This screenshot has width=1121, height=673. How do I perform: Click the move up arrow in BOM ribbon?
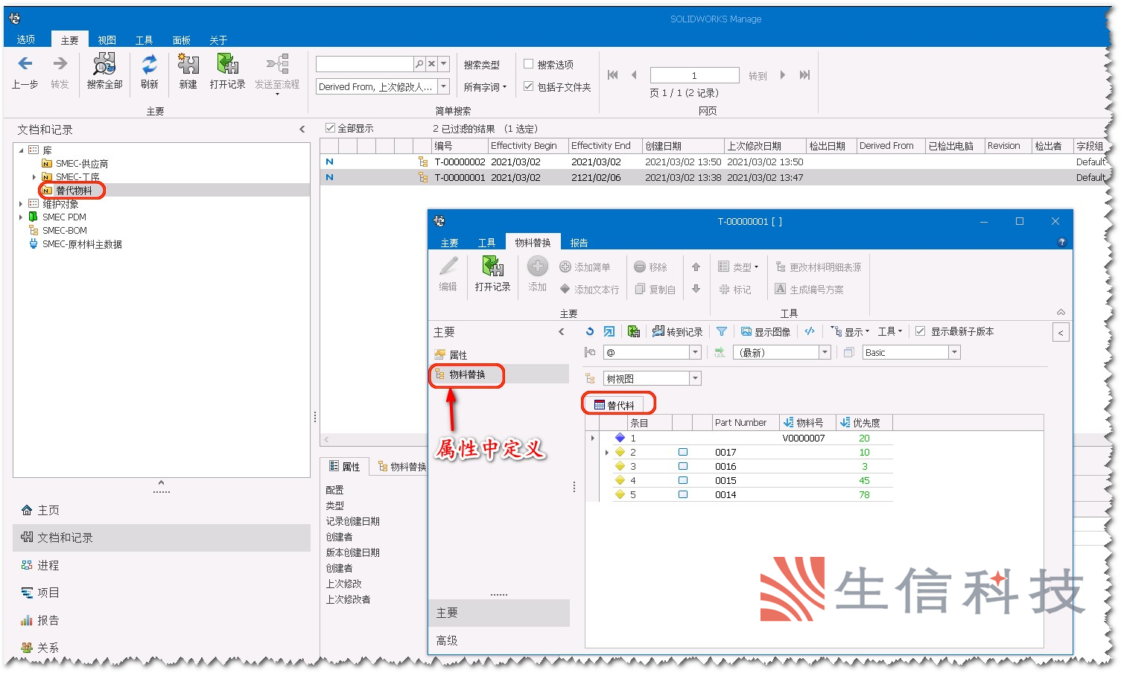[696, 267]
